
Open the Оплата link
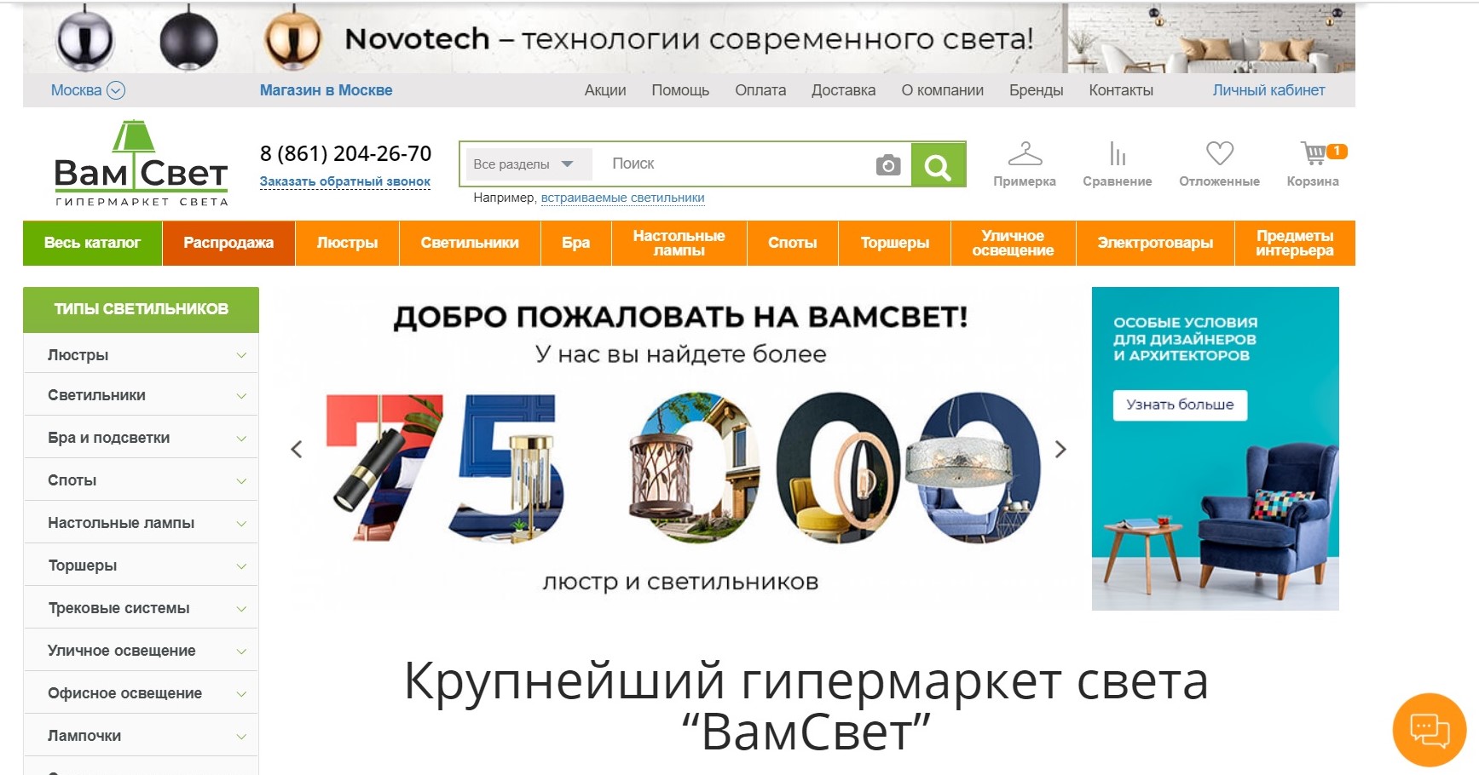[x=760, y=90]
